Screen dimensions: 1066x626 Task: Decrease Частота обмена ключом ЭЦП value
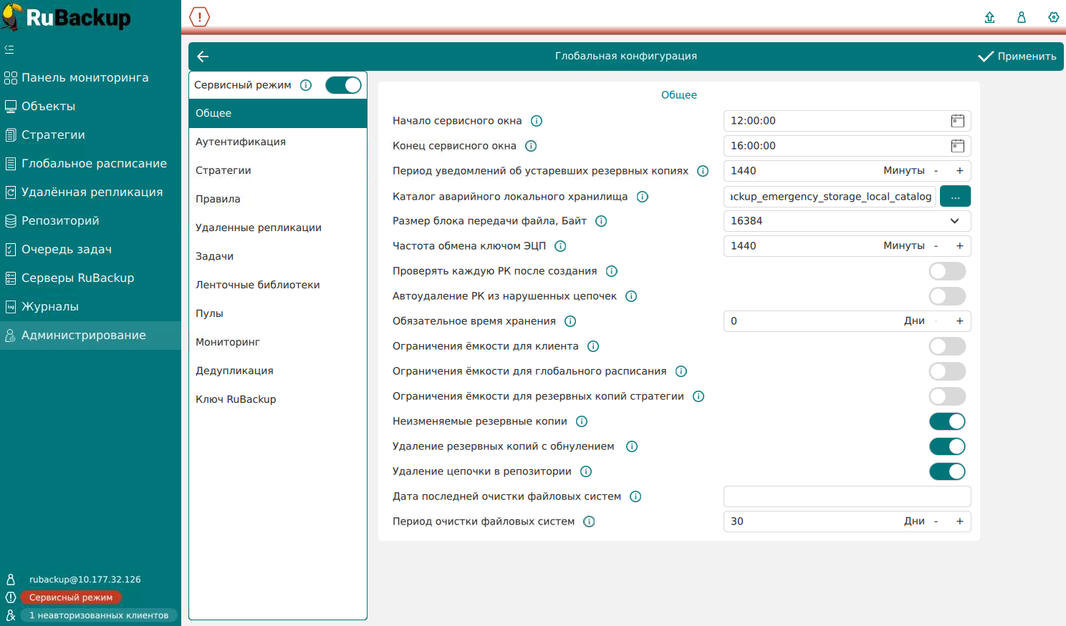pyautogui.click(x=936, y=246)
